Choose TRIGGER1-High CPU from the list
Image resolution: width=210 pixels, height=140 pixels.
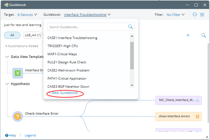tap(63, 46)
